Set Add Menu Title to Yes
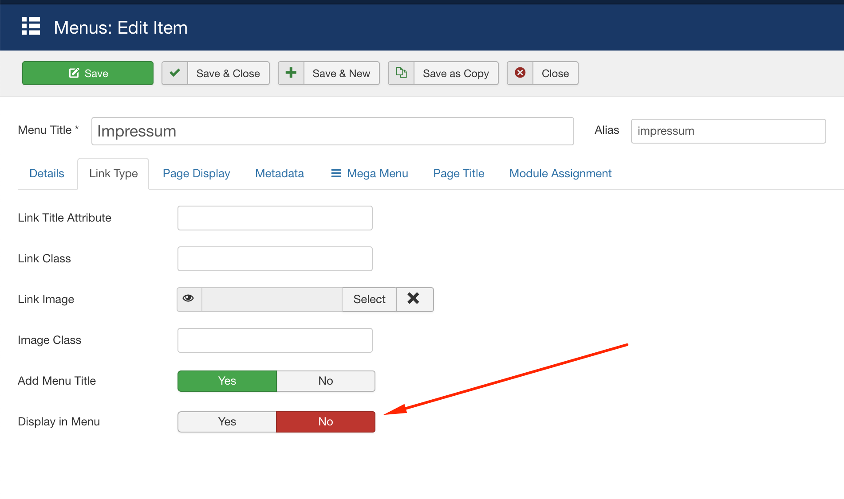Viewport: 844px width, 499px height. (227, 381)
